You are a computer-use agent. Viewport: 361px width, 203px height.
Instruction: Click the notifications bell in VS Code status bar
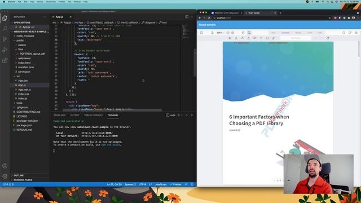click(192, 184)
